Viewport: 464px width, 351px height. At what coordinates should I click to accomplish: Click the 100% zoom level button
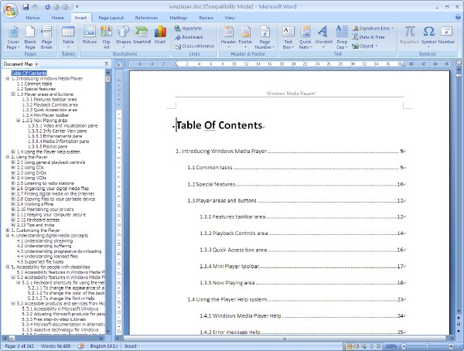(391, 346)
